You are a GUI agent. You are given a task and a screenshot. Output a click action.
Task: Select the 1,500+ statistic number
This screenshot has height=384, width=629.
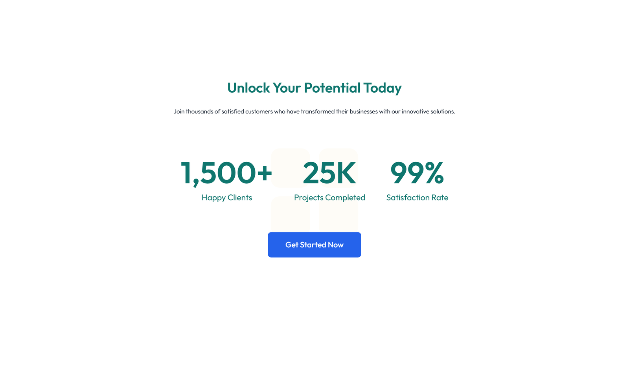[x=226, y=173]
